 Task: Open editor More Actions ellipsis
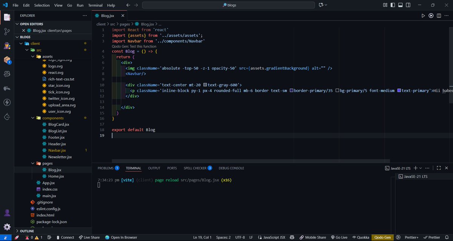point(447,16)
